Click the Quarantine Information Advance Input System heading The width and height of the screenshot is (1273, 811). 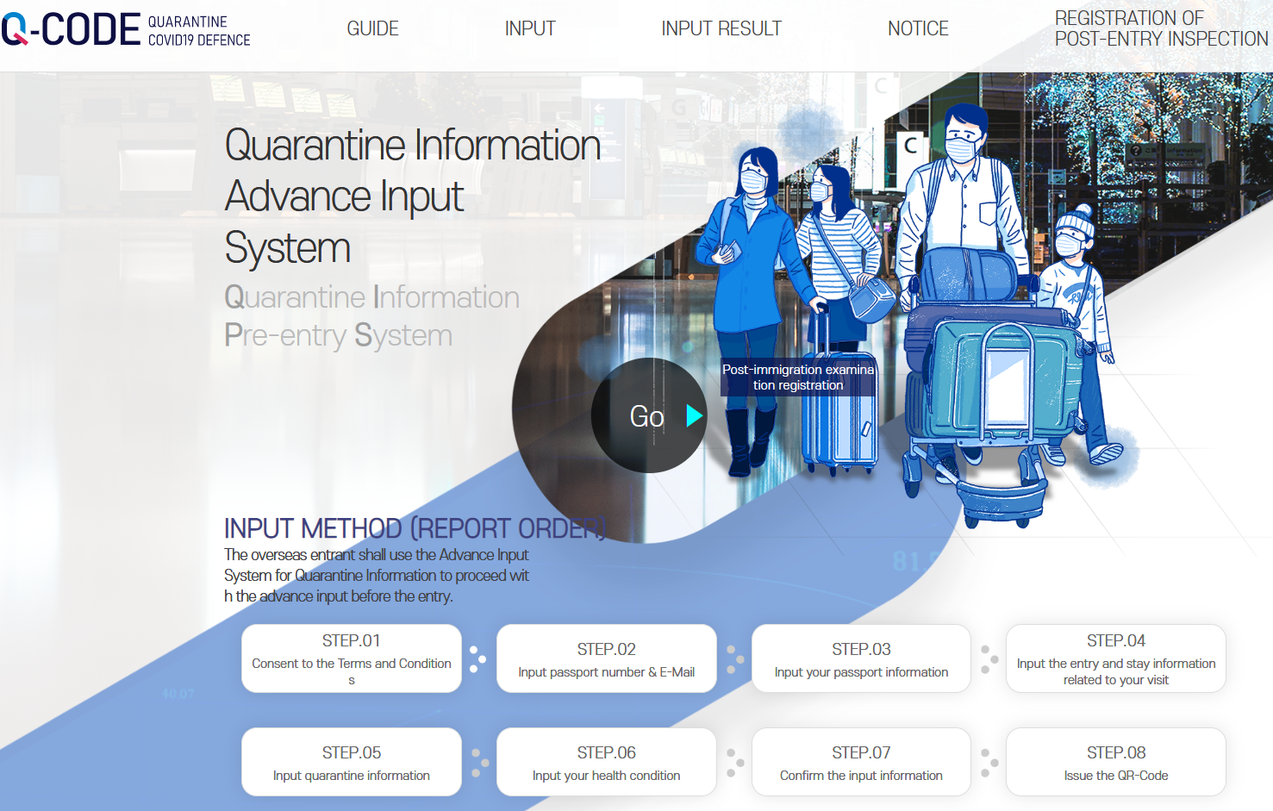pyautogui.click(x=412, y=197)
